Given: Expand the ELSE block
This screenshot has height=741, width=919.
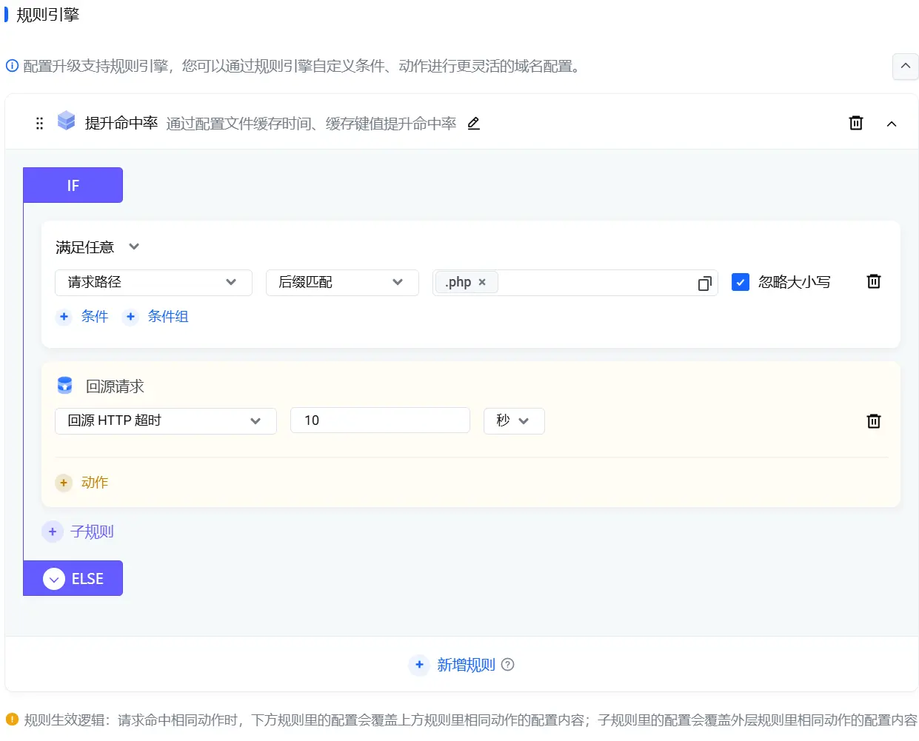Looking at the screenshot, I should 54,579.
